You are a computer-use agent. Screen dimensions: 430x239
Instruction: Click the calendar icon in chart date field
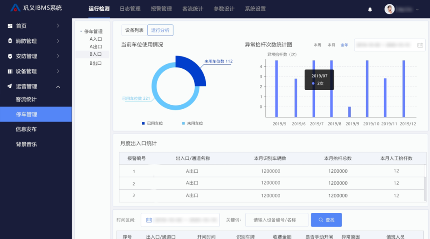click(420, 45)
